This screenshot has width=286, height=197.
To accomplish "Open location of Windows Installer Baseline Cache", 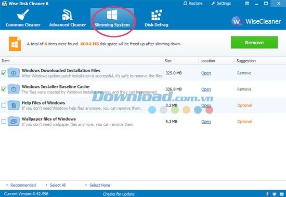I will tap(206, 89).
